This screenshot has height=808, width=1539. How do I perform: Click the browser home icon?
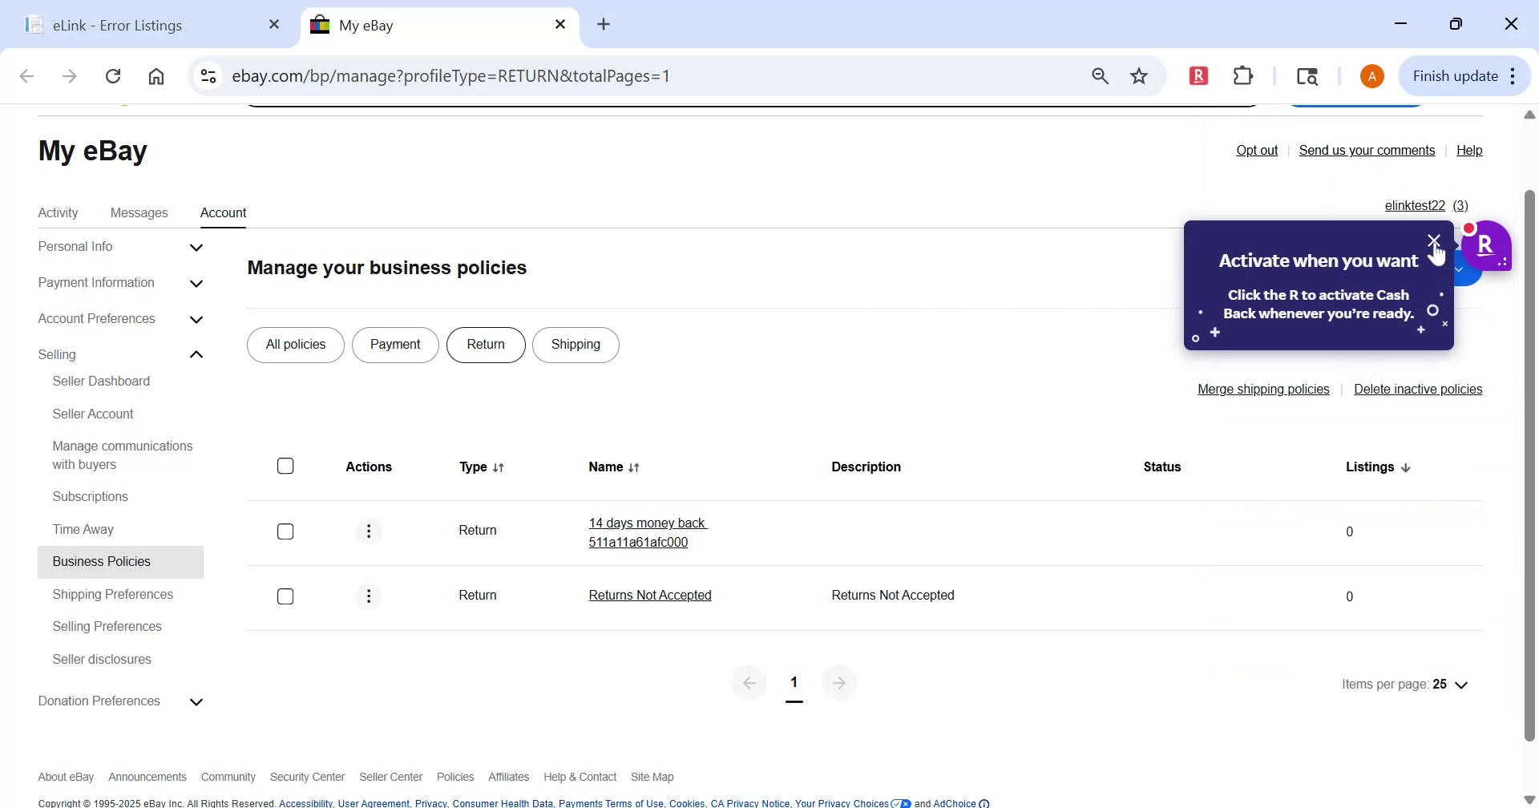click(x=156, y=75)
